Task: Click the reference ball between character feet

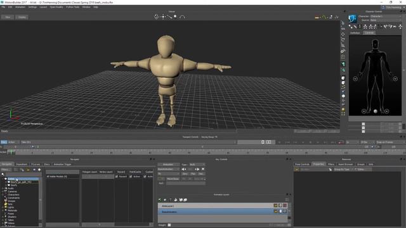Action: point(375,111)
